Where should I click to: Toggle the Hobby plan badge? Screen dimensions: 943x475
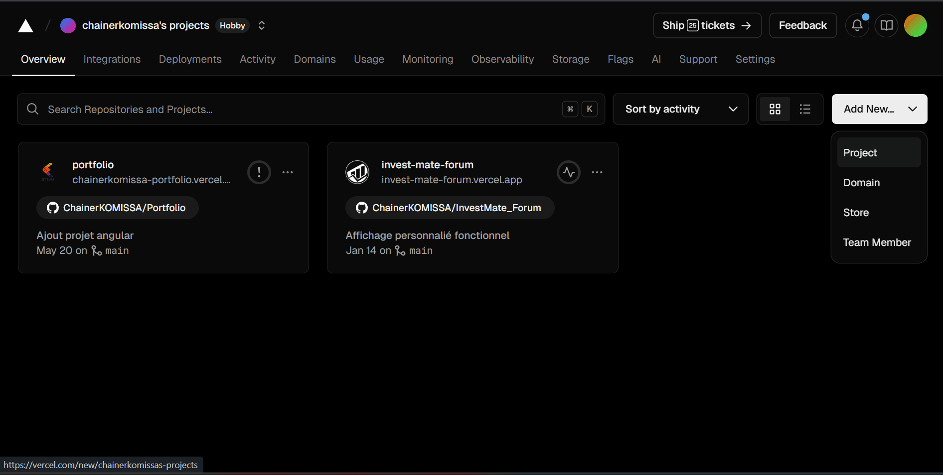point(232,25)
